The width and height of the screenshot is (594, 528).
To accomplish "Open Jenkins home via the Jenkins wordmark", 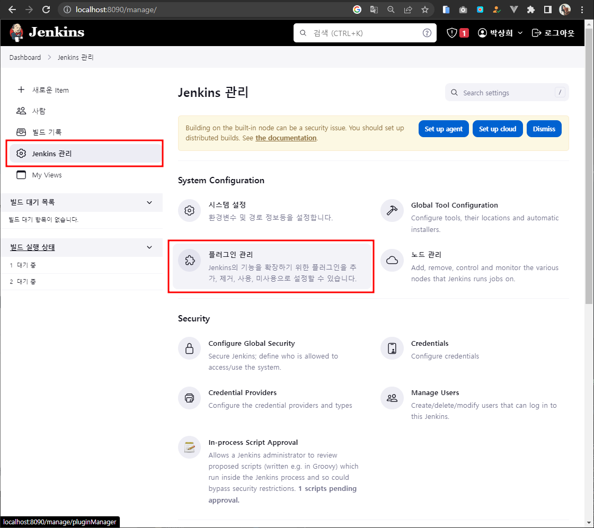I will (x=57, y=32).
